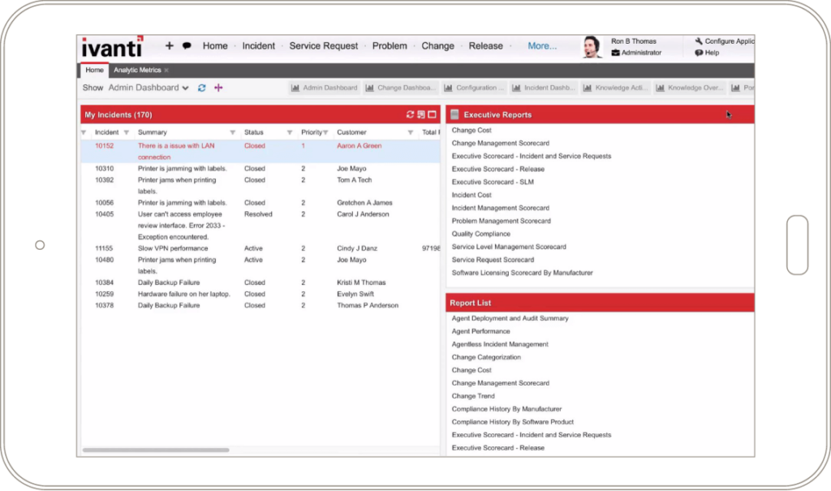Image resolution: width=831 pixels, height=491 pixels.
Task: Refresh the My Incidents panel
Action: 410,114
